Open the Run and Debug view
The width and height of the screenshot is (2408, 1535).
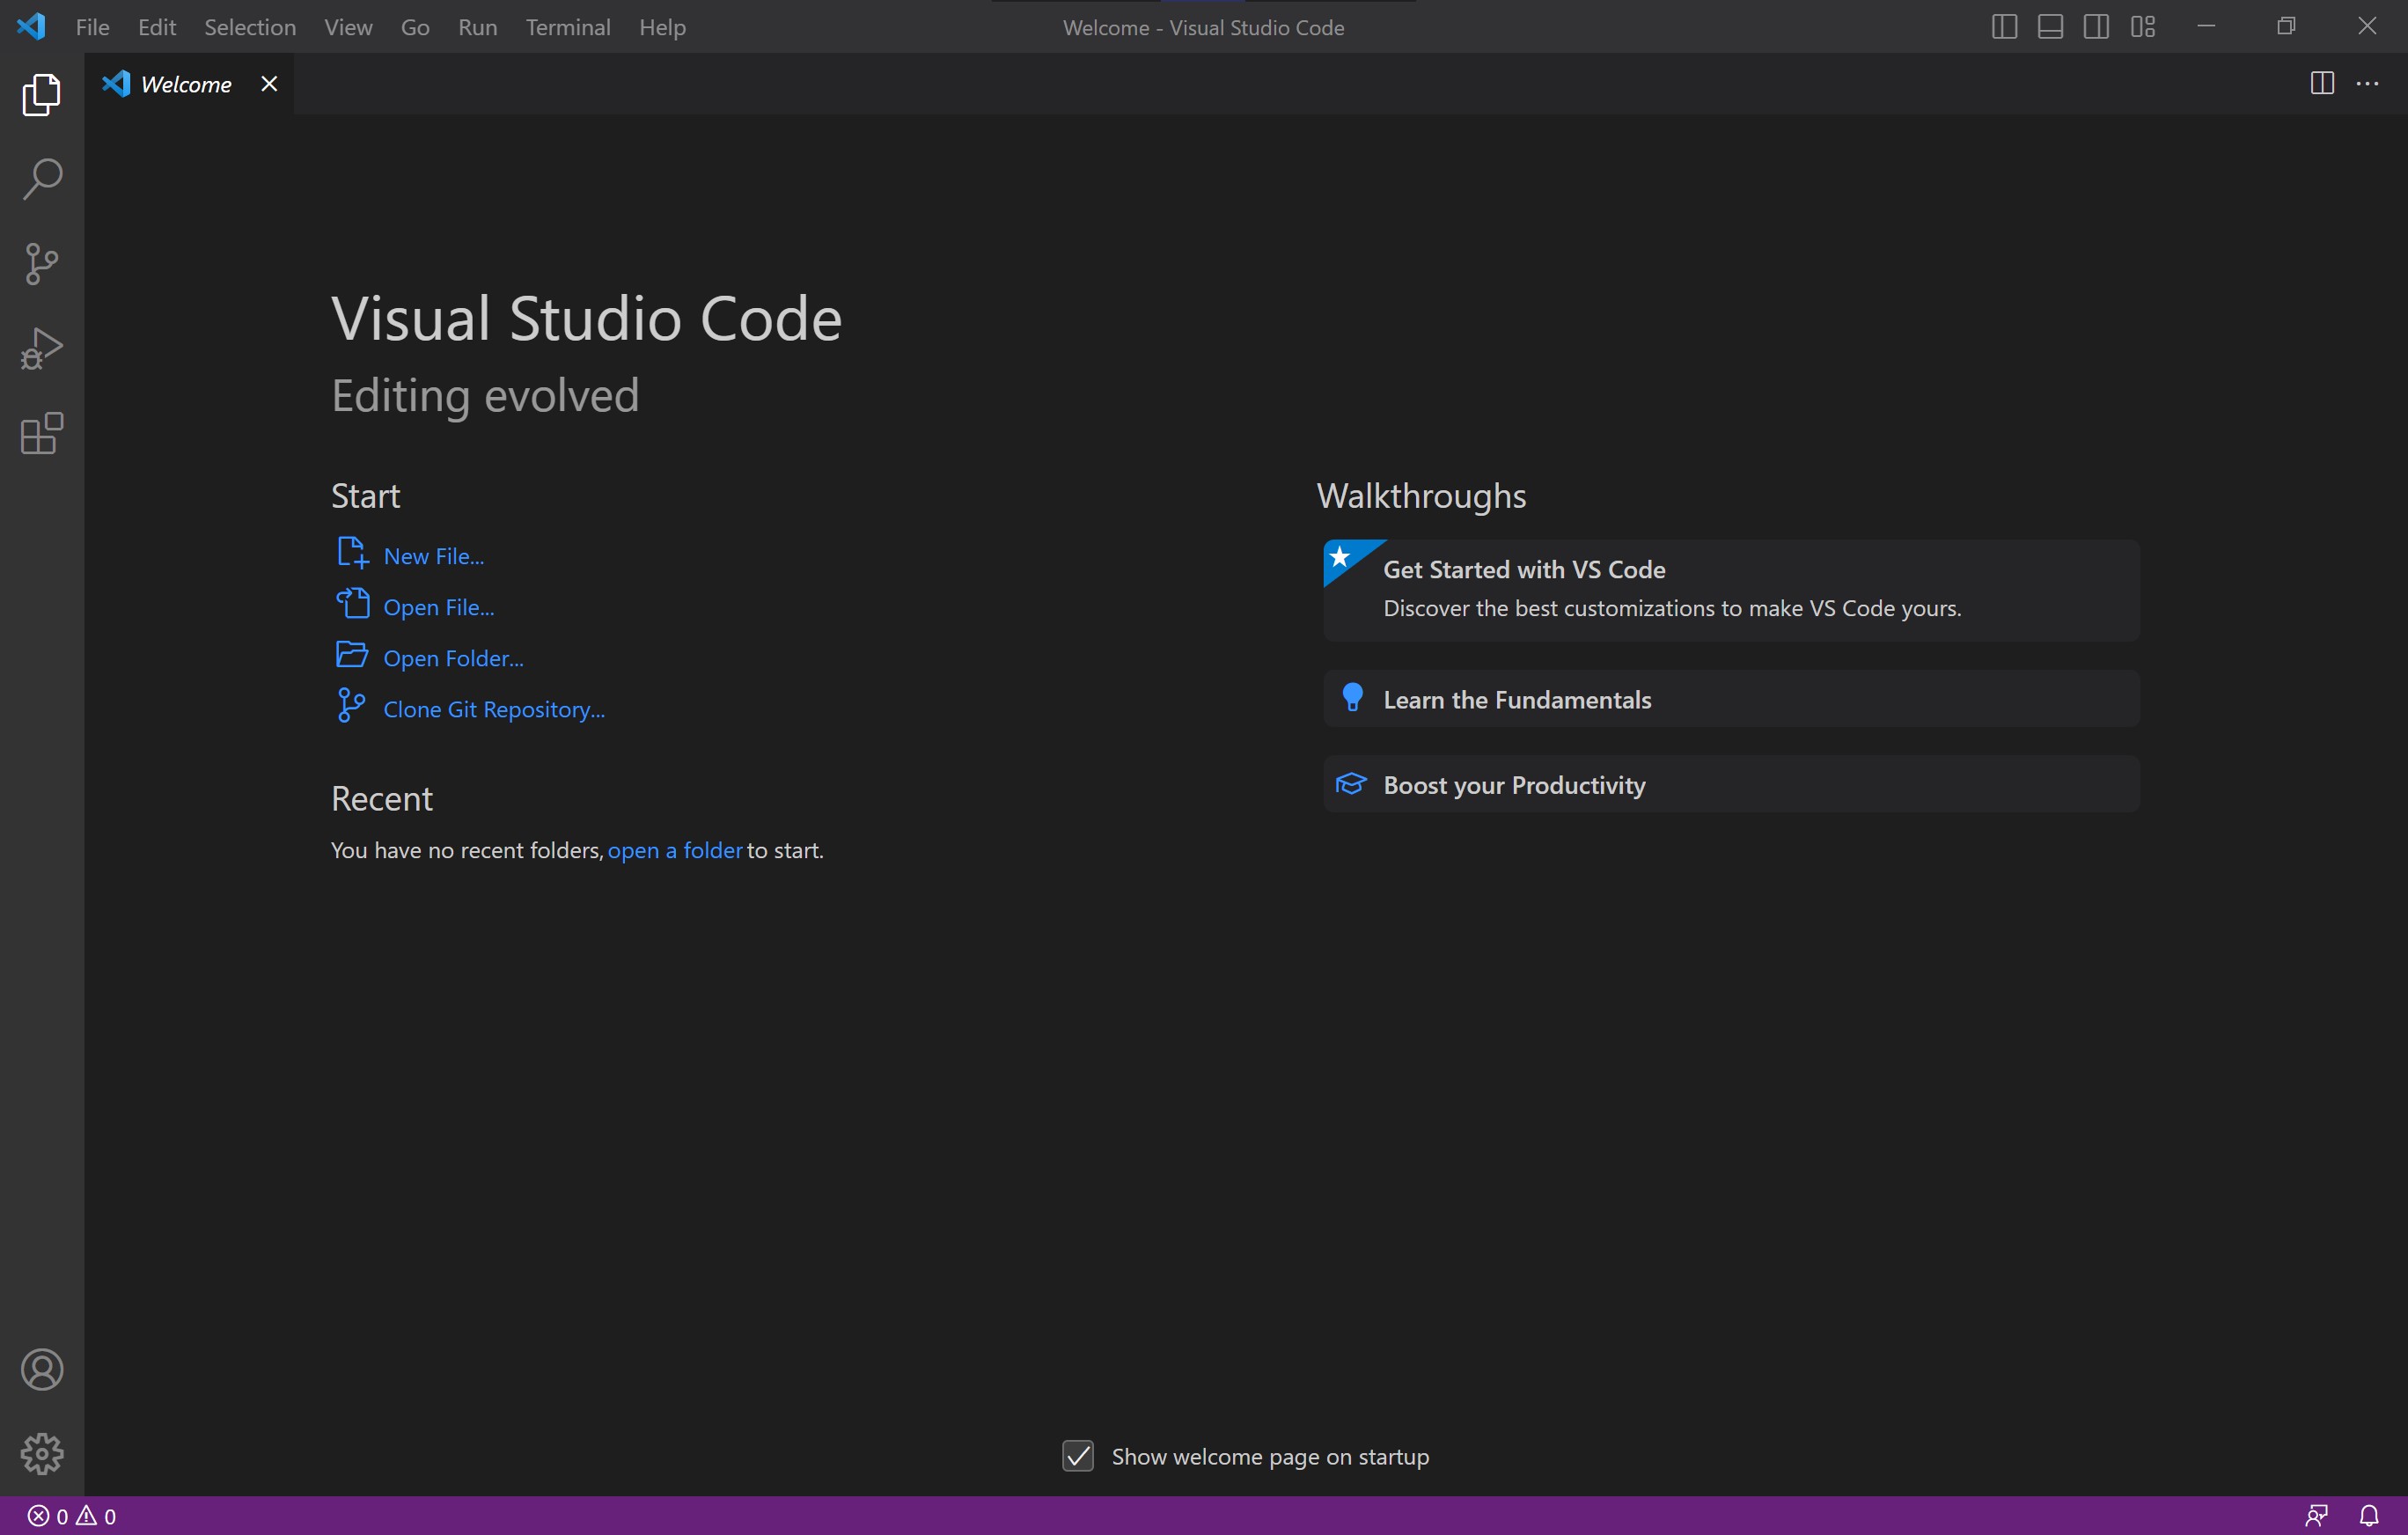(42, 349)
